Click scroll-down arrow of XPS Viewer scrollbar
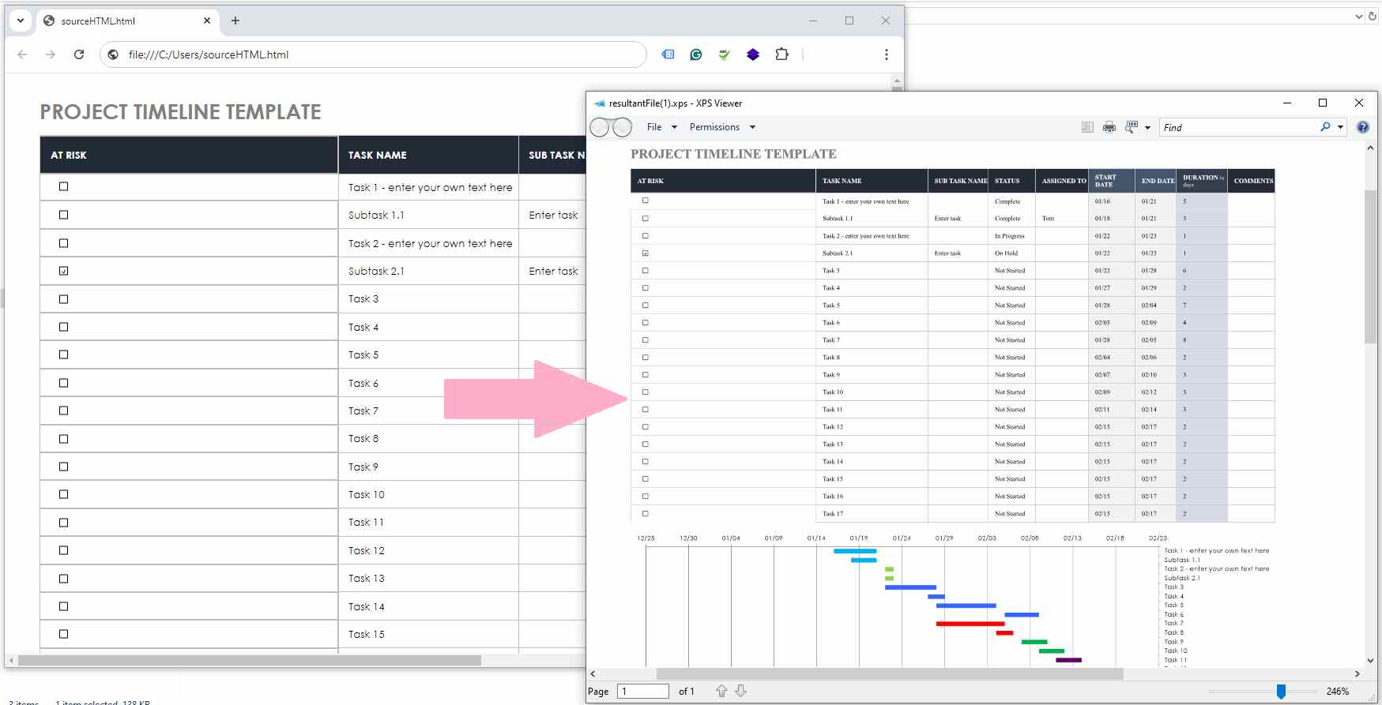This screenshot has height=705, width=1382. 1371,661
